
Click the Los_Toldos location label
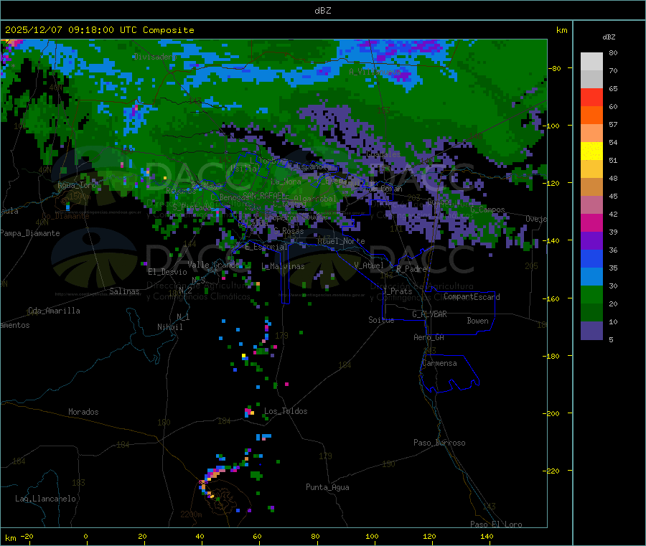click(x=286, y=411)
